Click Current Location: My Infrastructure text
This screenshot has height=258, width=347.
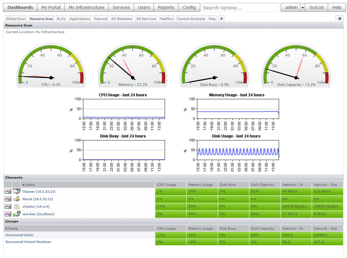click(35, 32)
